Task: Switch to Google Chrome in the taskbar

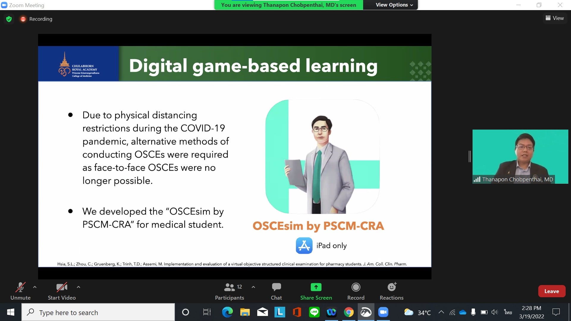Action: [x=349, y=312]
